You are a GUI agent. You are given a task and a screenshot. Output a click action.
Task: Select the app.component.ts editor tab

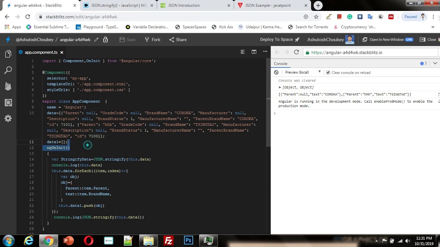(x=41, y=52)
